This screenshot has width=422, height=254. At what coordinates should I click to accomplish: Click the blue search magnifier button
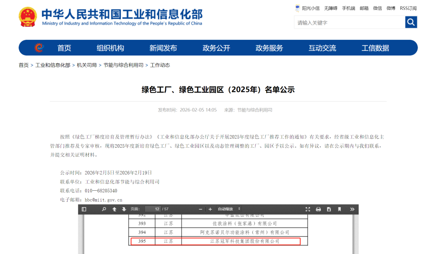pos(411,22)
